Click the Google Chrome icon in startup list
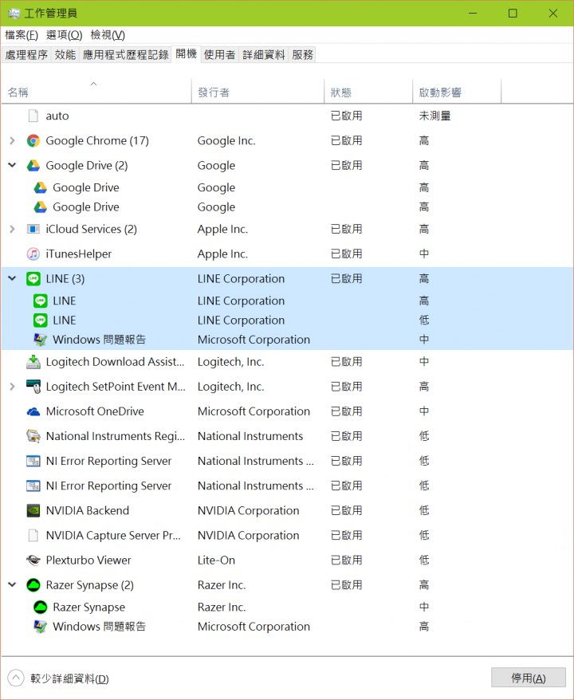 (33, 140)
